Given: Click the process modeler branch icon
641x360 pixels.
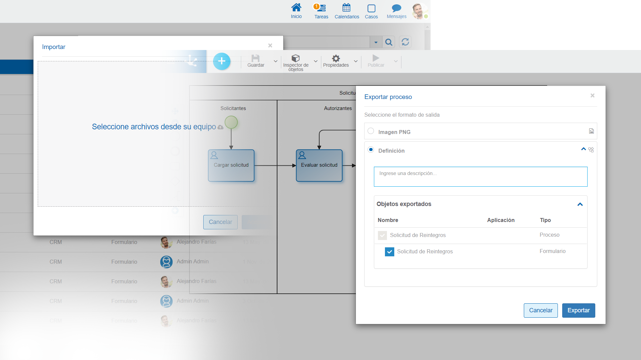Looking at the screenshot, I should [192, 61].
